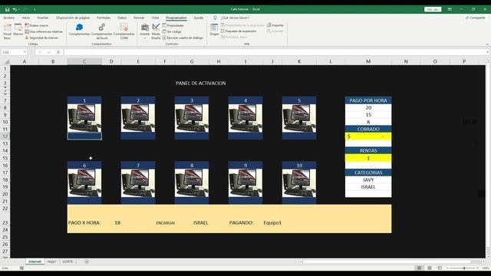Click the ¿Qué desea hacer? search box

tap(235, 18)
